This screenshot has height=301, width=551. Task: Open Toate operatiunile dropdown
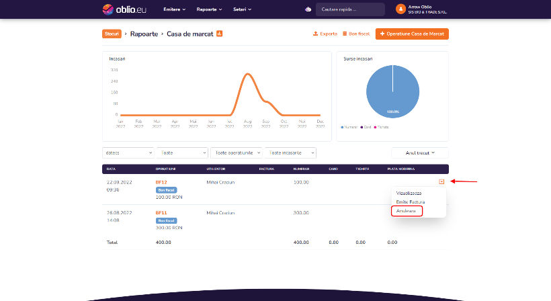(x=236, y=153)
